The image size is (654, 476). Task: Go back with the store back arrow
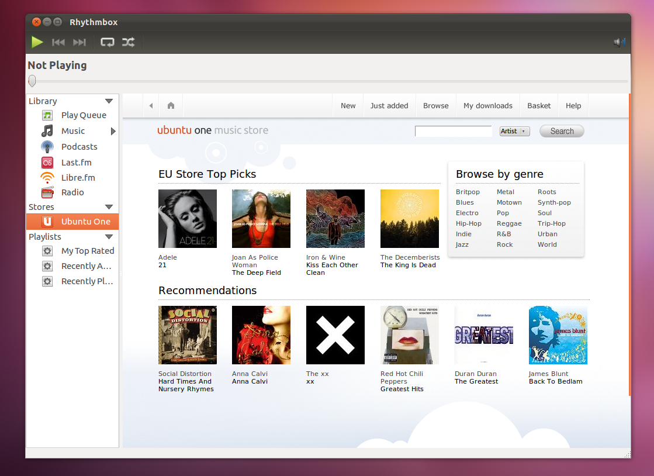(x=151, y=105)
